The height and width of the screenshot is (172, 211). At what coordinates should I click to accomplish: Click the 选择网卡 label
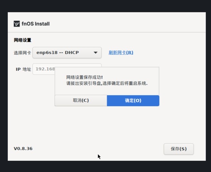(x=22, y=53)
